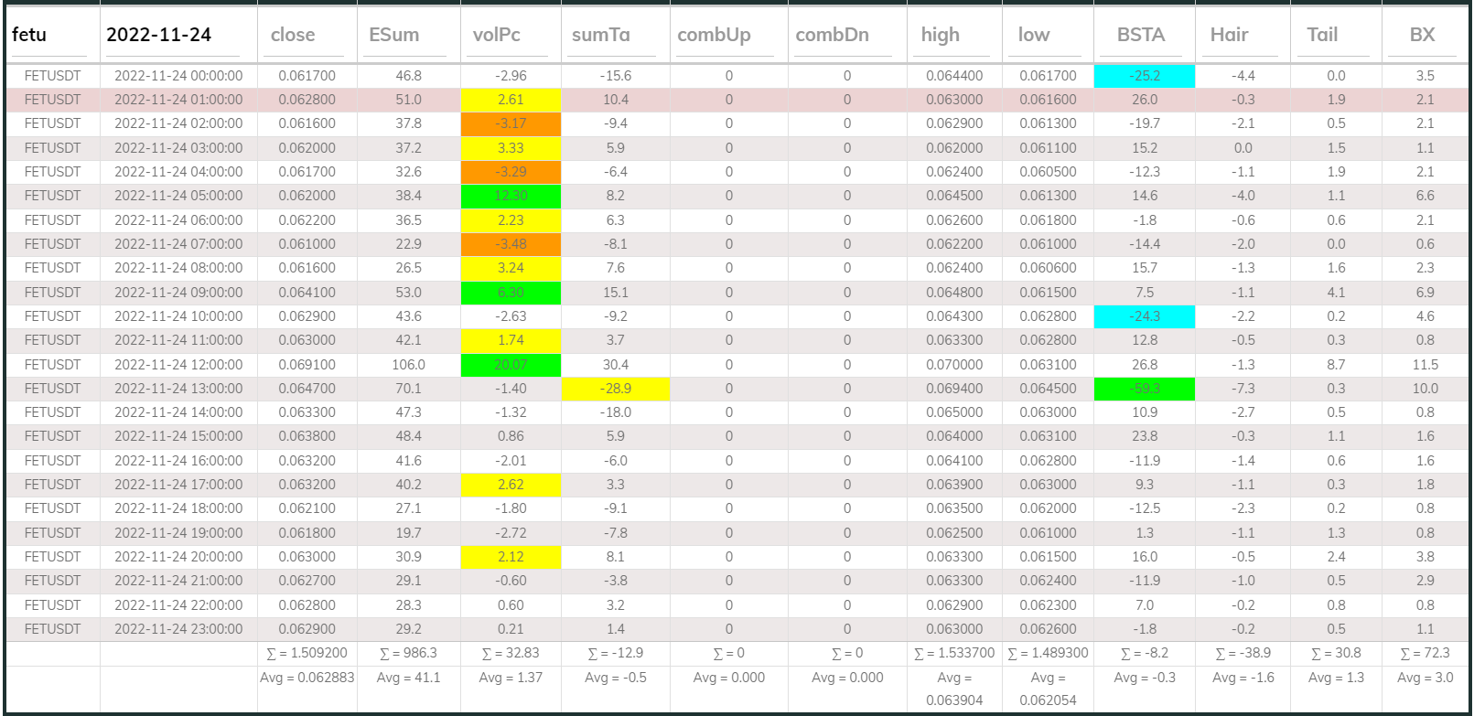Click the 2022-11-24 09:00:00 timestamp cell
The height and width of the screenshot is (716, 1474).
pyautogui.click(x=178, y=293)
